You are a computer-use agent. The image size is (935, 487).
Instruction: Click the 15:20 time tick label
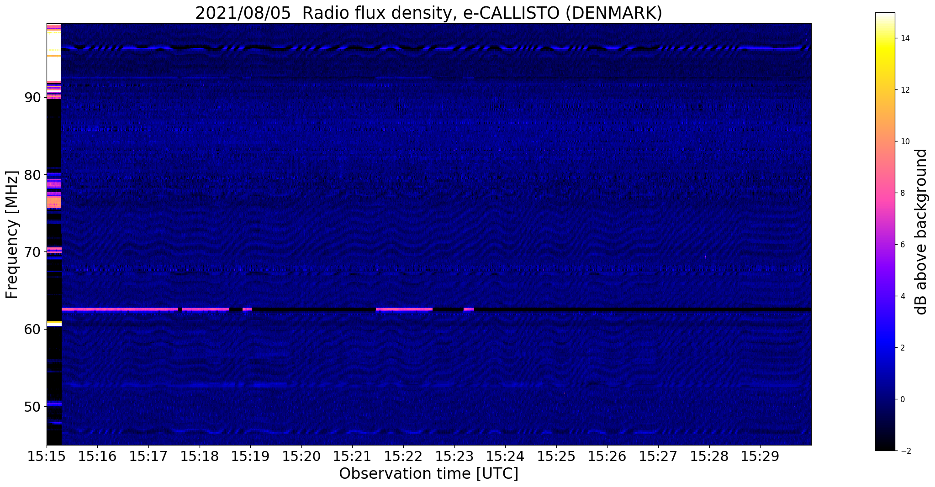click(301, 456)
